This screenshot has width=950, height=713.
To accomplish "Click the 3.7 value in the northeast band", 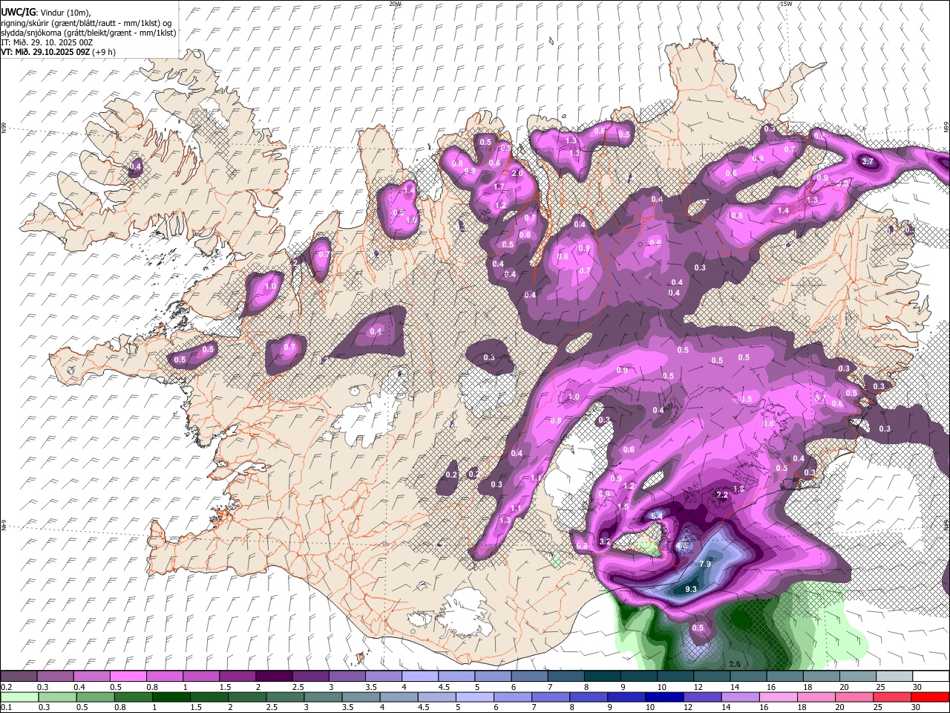I will (867, 161).
